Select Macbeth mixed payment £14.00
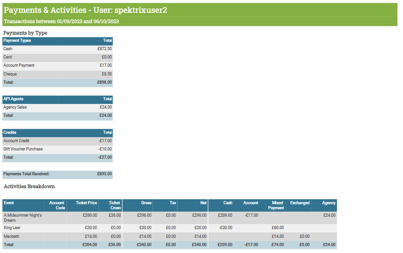This screenshot has height=253, width=403. (x=278, y=236)
